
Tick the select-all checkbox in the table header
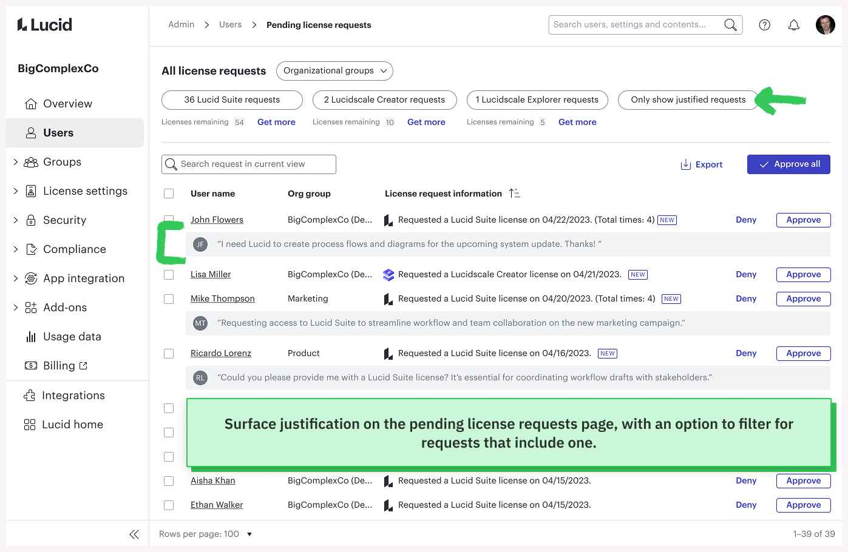pyautogui.click(x=169, y=194)
